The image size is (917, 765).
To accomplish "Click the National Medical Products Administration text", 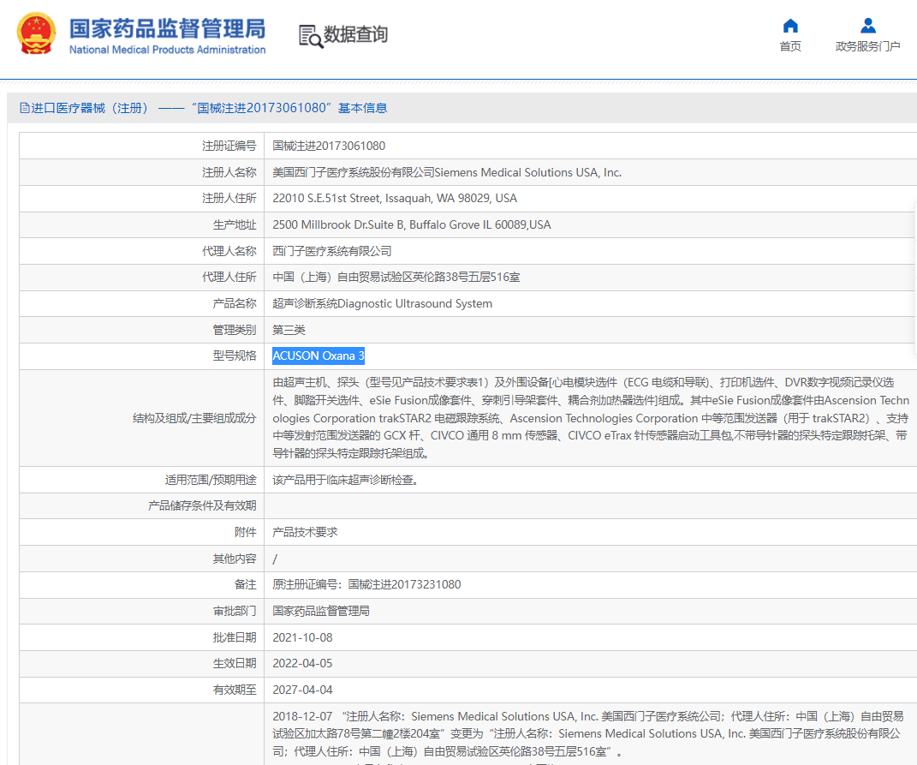I will pyautogui.click(x=167, y=50).
